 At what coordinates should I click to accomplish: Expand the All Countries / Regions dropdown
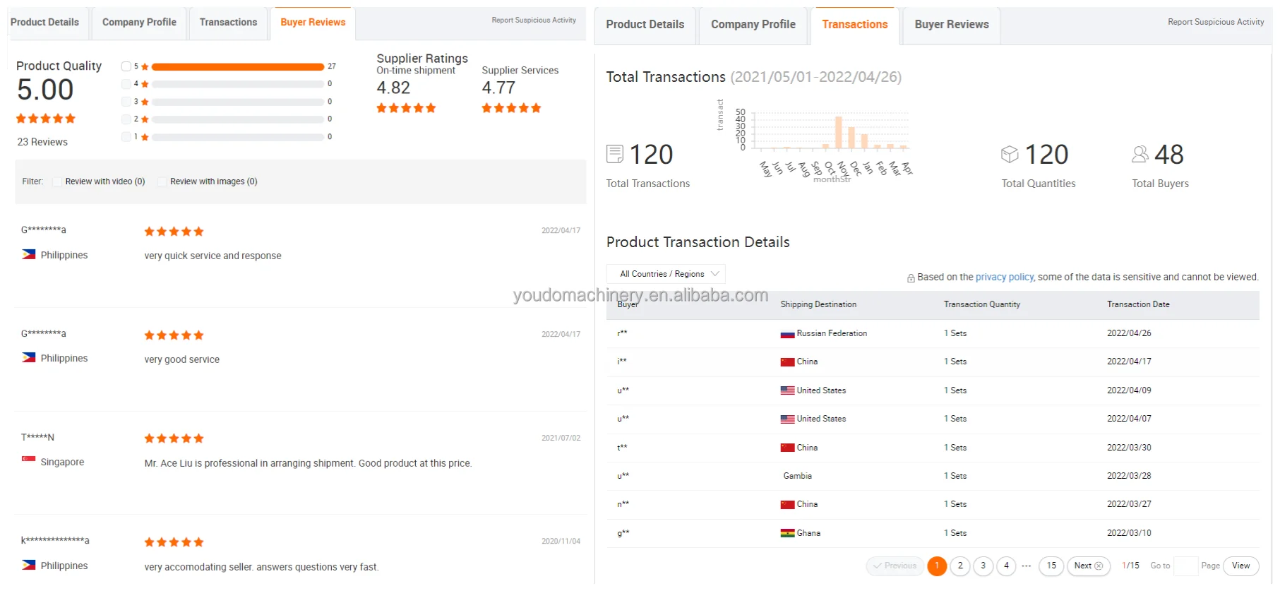pyautogui.click(x=666, y=274)
